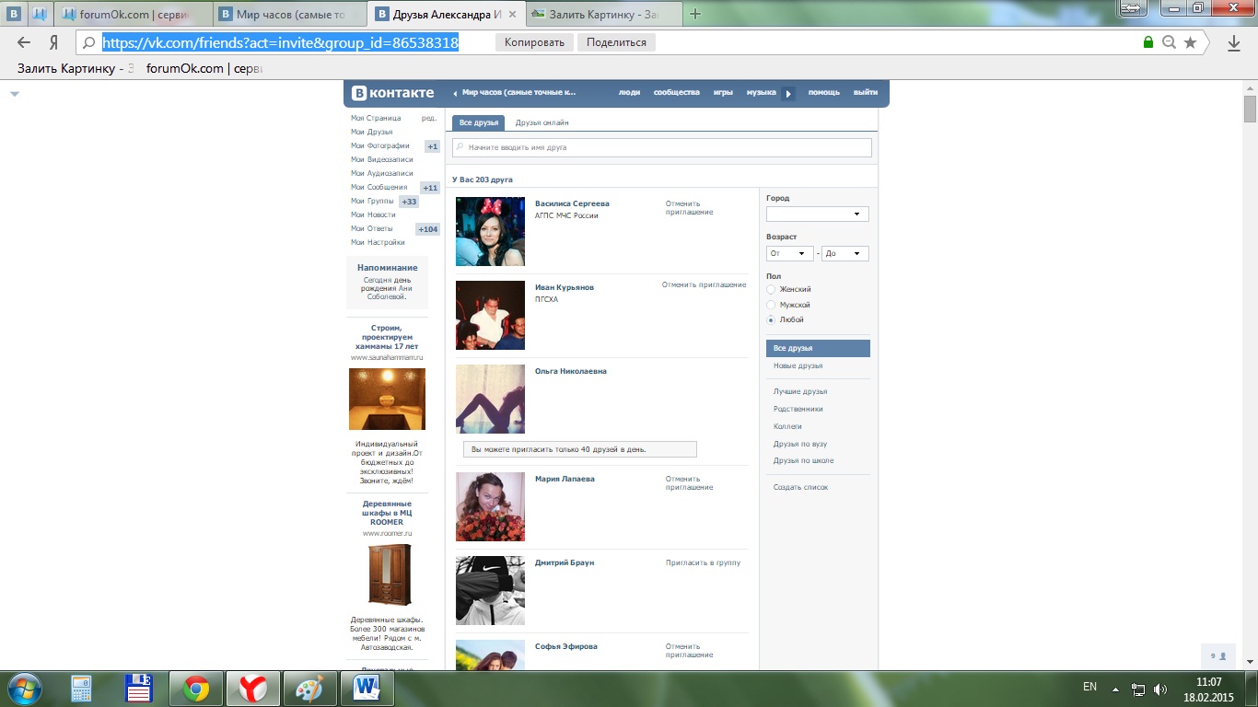This screenshot has width=1258, height=707.
Task: Switch to "Все друзья" tab
Action: pyautogui.click(x=479, y=122)
